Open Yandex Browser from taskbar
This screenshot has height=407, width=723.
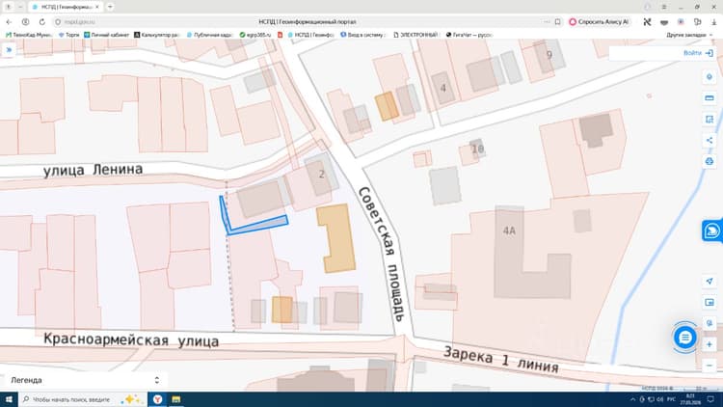[x=158, y=399]
